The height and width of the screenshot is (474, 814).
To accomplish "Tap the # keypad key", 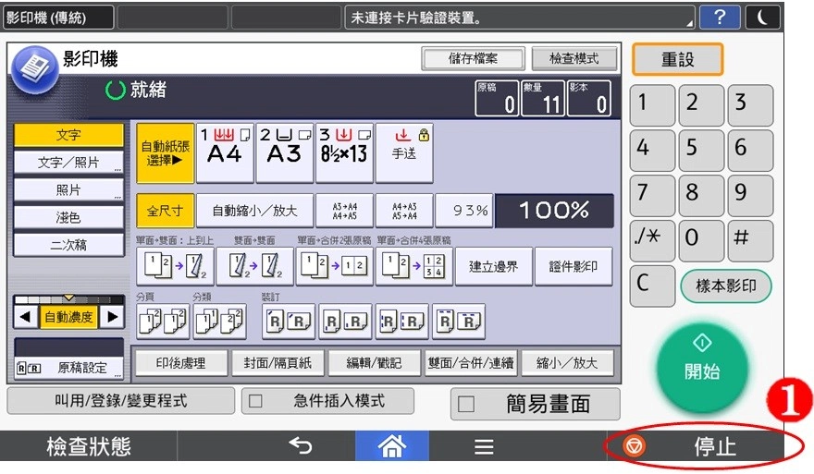I will [750, 240].
